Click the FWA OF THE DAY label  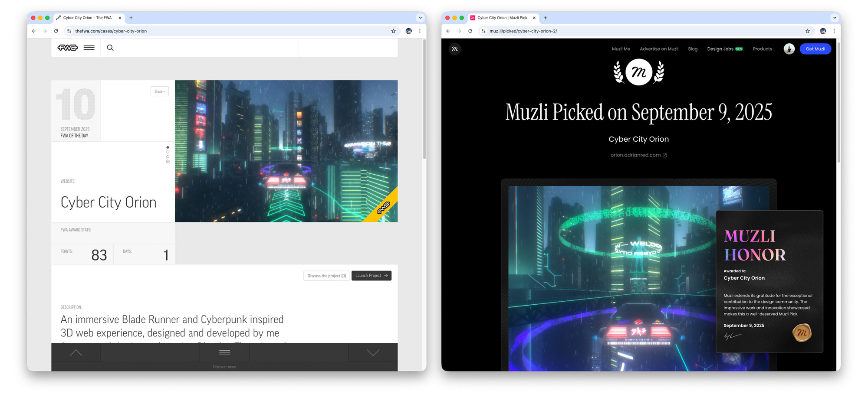point(74,136)
